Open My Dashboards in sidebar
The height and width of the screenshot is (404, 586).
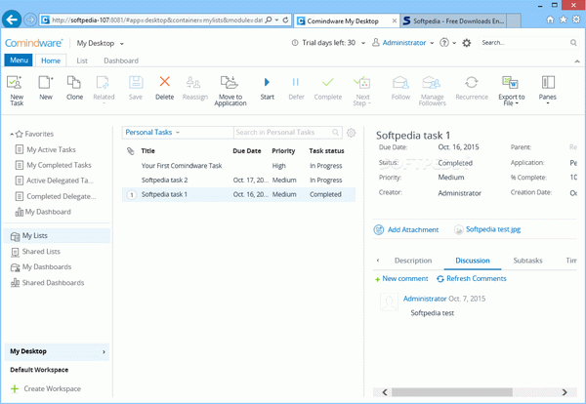pos(41,267)
